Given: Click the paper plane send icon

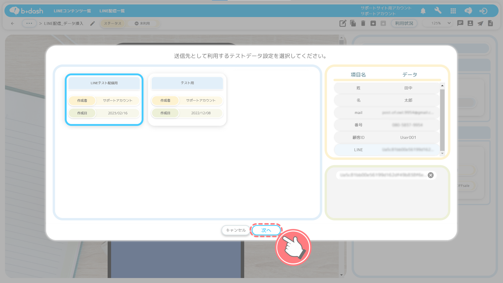Looking at the screenshot, I should 480,23.
